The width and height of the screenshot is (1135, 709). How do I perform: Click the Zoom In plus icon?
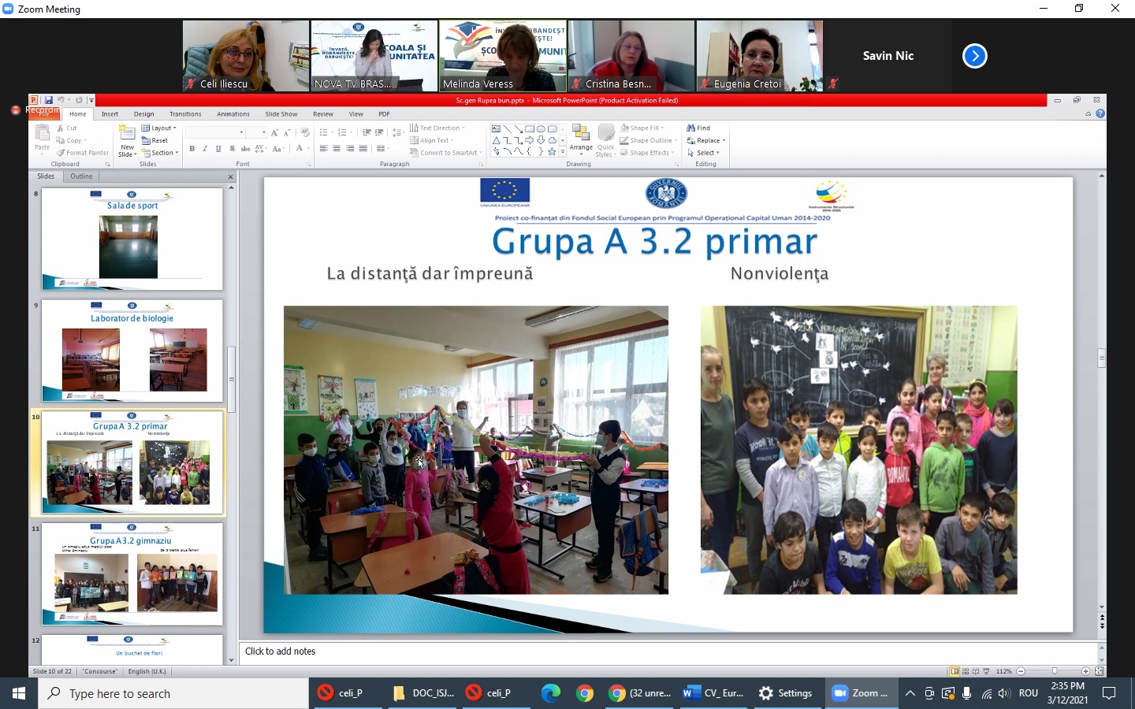1085,671
